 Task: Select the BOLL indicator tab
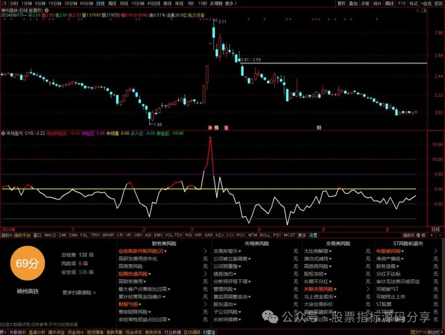265,235
